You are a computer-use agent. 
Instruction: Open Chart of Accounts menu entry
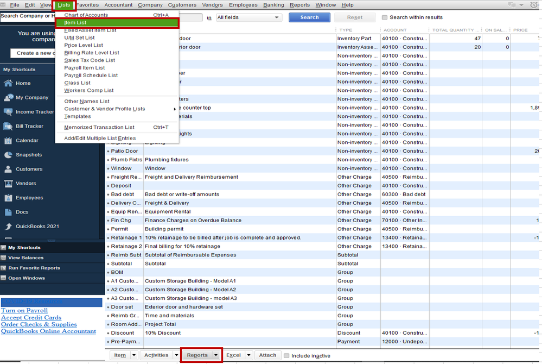coord(117,15)
